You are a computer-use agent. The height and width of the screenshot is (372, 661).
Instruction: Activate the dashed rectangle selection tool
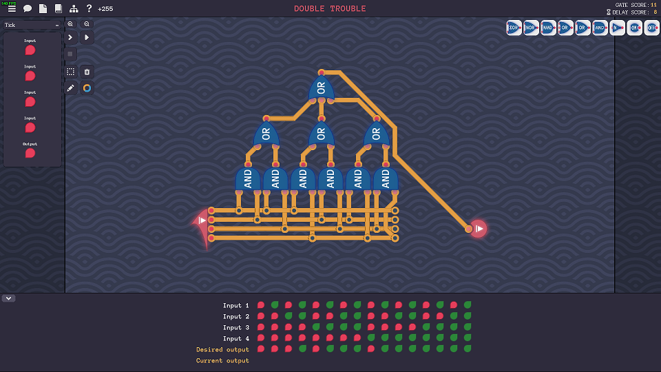pyautogui.click(x=70, y=72)
